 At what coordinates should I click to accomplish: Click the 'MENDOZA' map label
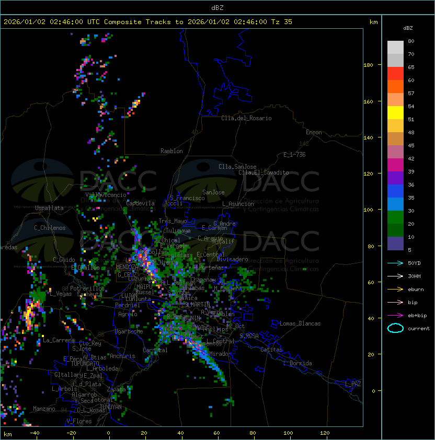click(x=127, y=267)
